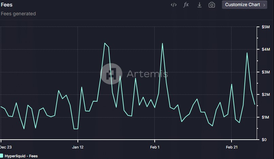Click the $3M y-axis label
Image resolution: width=274 pixels, height=159 pixels.
pyautogui.click(x=266, y=72)
